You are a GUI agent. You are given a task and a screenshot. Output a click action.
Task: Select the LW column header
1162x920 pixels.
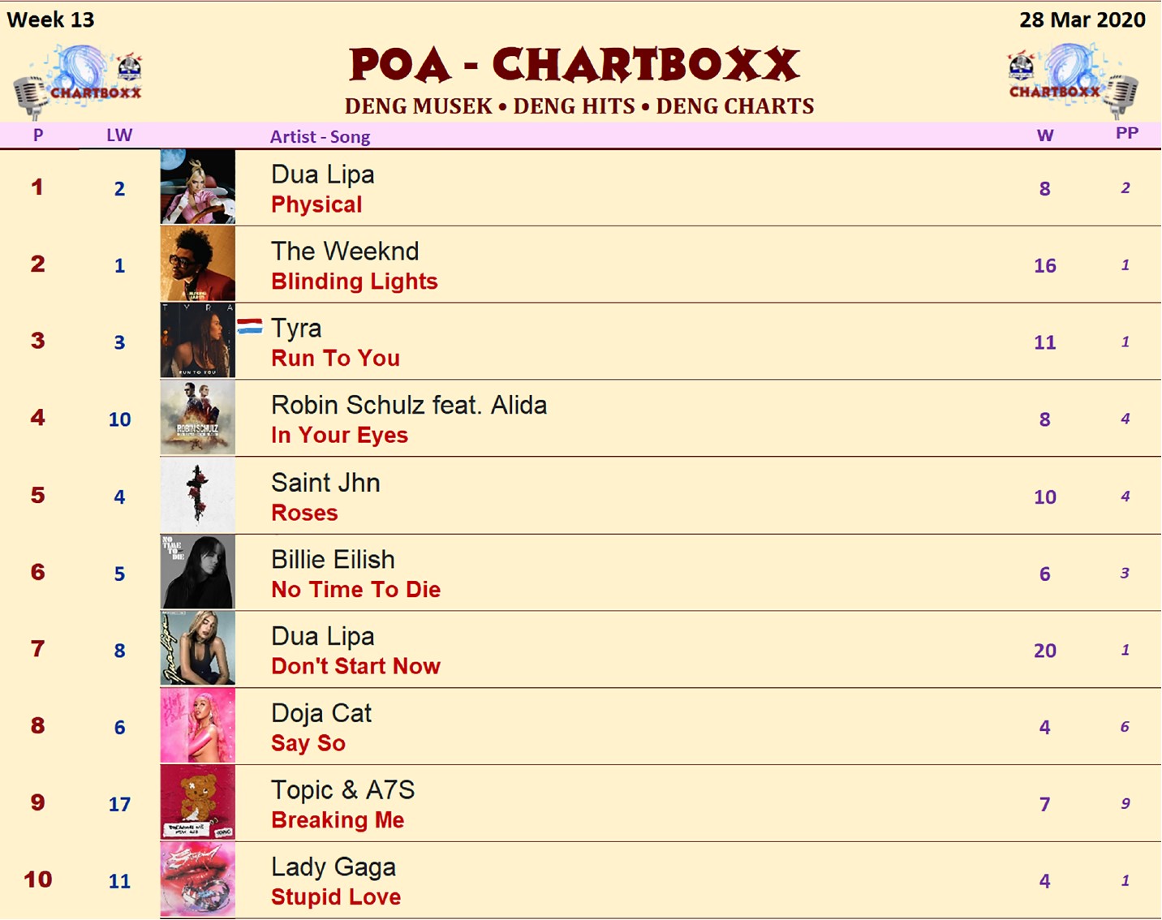tap(119, 135)
